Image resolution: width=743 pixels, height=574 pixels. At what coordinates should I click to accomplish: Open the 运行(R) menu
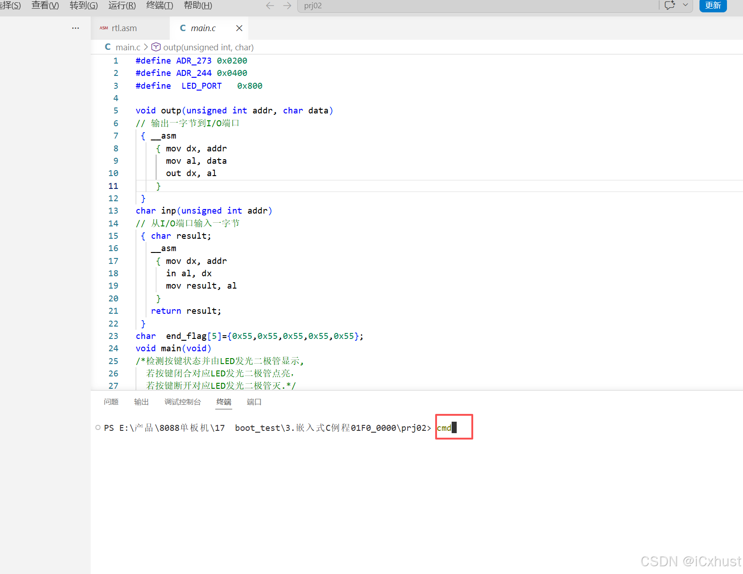point(122,5)
